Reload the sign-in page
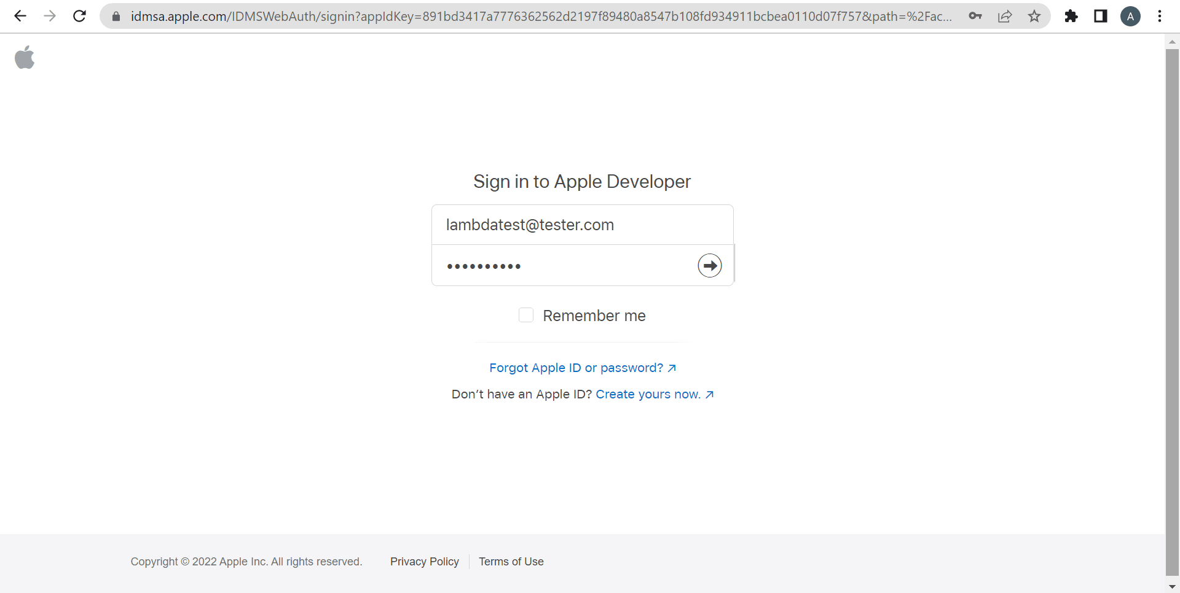 pos(80,16)
